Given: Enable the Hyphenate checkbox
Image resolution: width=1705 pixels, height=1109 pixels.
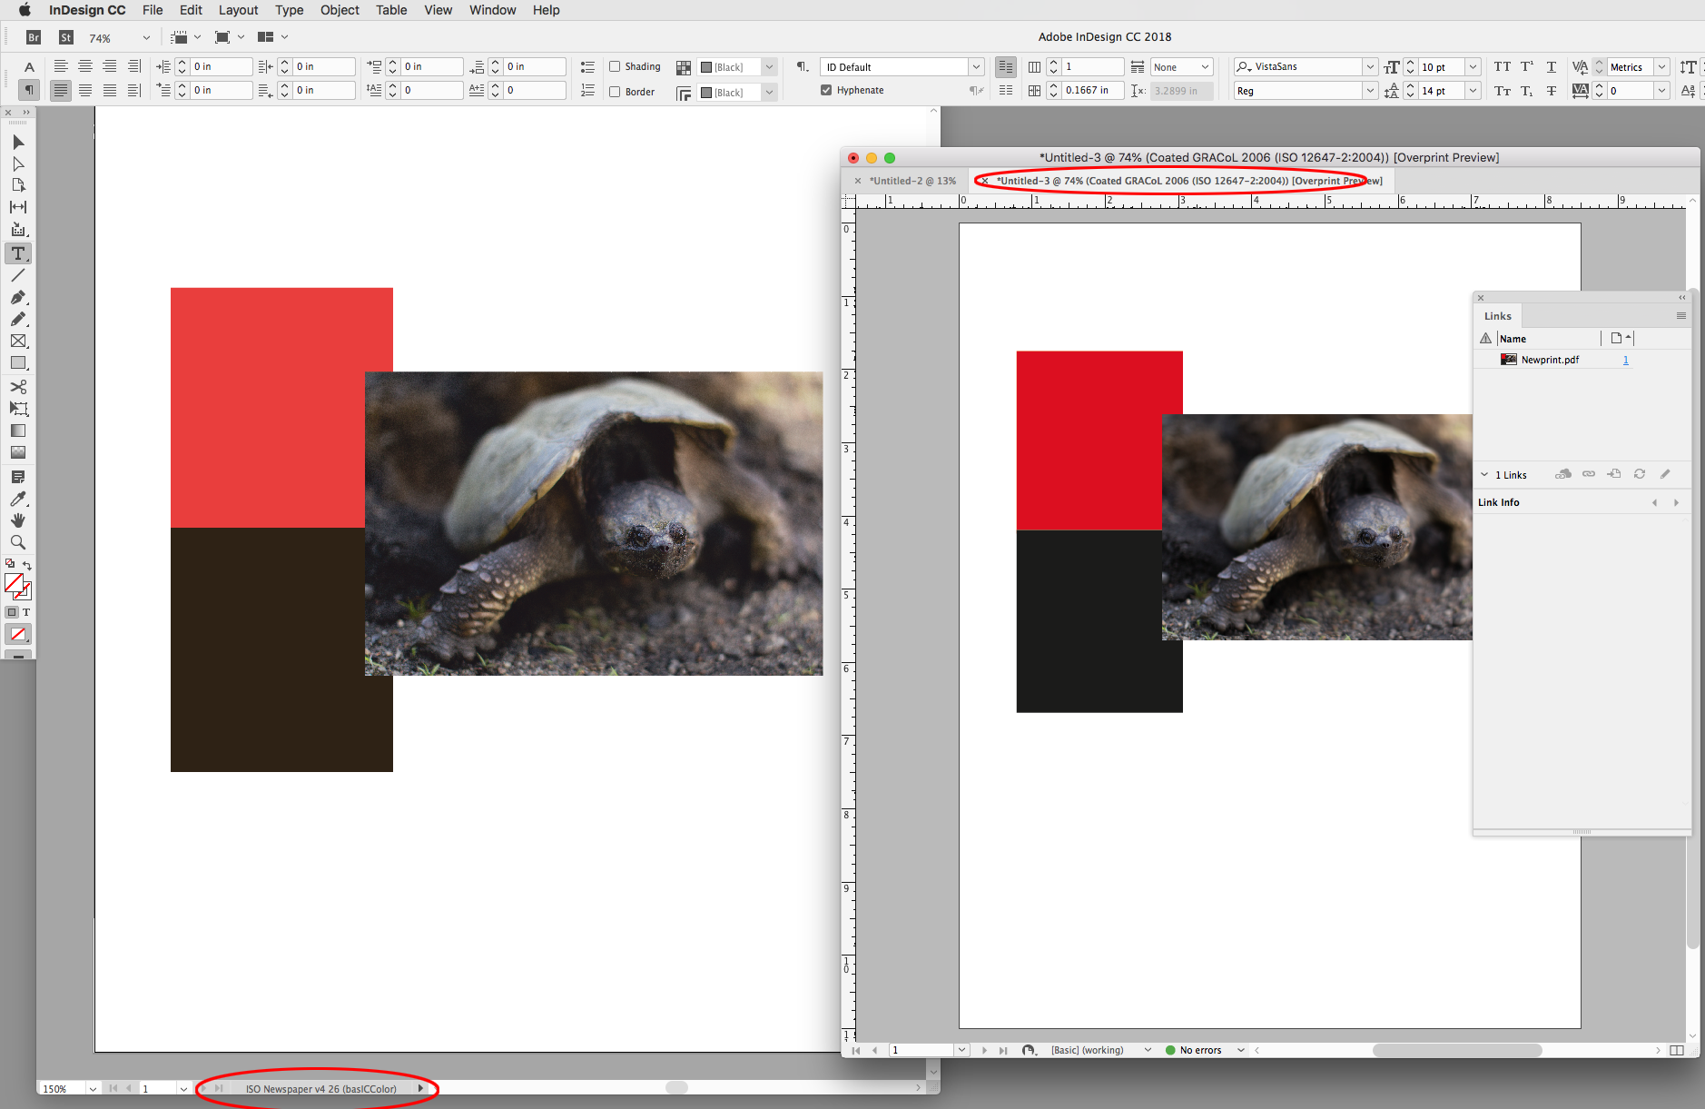Looking at the screenshot, I should (x=827, y=90).
